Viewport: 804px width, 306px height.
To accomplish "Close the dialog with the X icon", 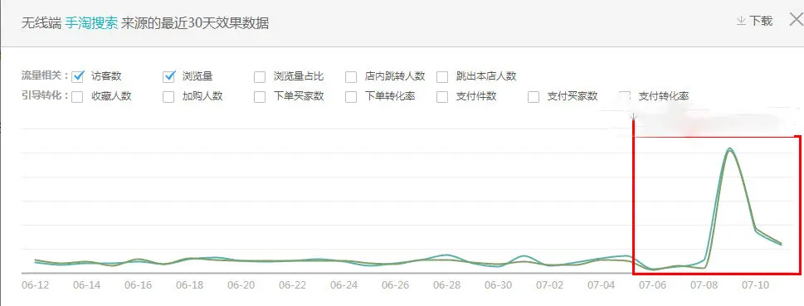I will click(797, 20).
